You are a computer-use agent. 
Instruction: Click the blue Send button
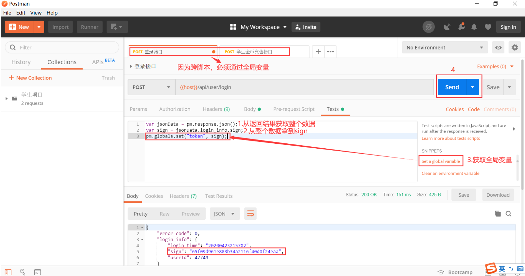tap(452, 87)
